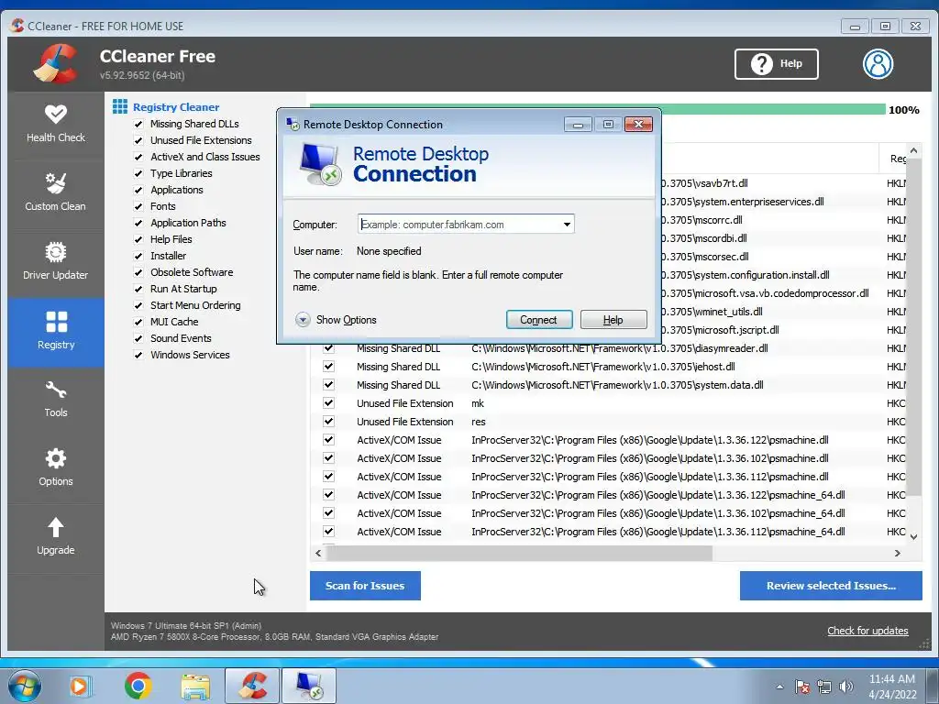
Task: Toggle the Start Menu Ordering checkbox
Action: coord(138,305)
